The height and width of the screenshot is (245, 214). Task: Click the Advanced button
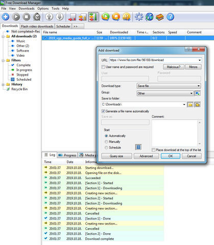click(x=146, y=156)
